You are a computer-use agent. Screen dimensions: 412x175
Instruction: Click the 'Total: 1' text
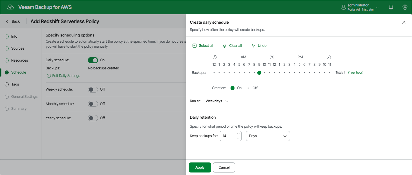(x=340, y=73)
